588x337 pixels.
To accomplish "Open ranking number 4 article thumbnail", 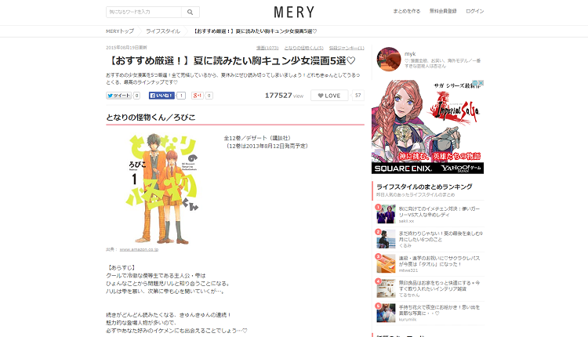I will pos(386,288).
